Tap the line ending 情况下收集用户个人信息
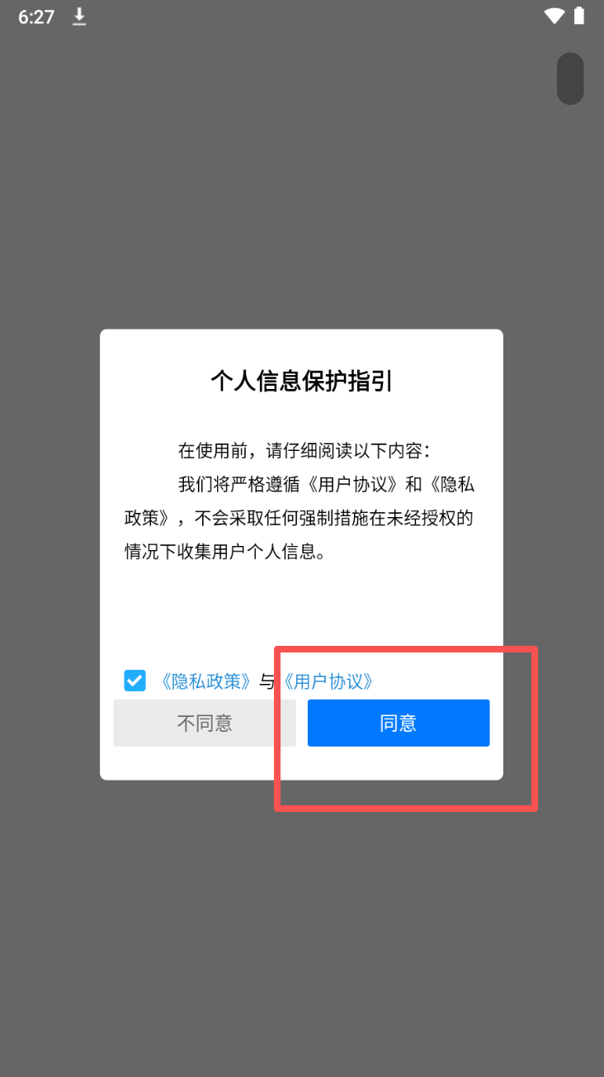 (x=225, y=552)
